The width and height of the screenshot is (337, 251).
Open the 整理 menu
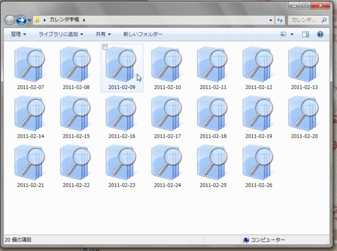19,34
